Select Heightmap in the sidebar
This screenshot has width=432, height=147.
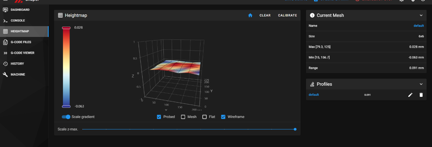click(24, 31)
